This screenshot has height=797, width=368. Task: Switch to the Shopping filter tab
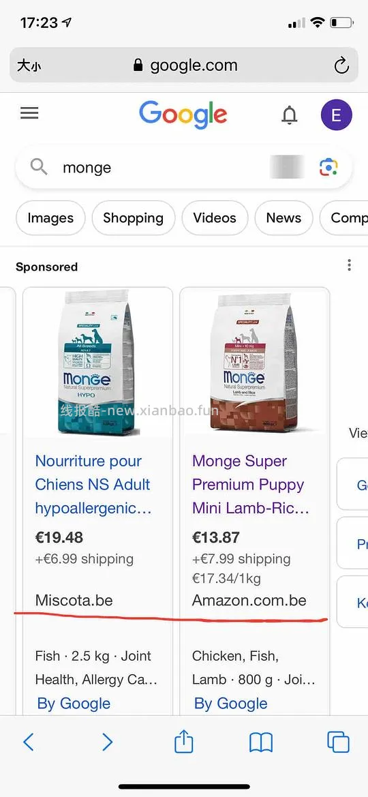point(133,218)
